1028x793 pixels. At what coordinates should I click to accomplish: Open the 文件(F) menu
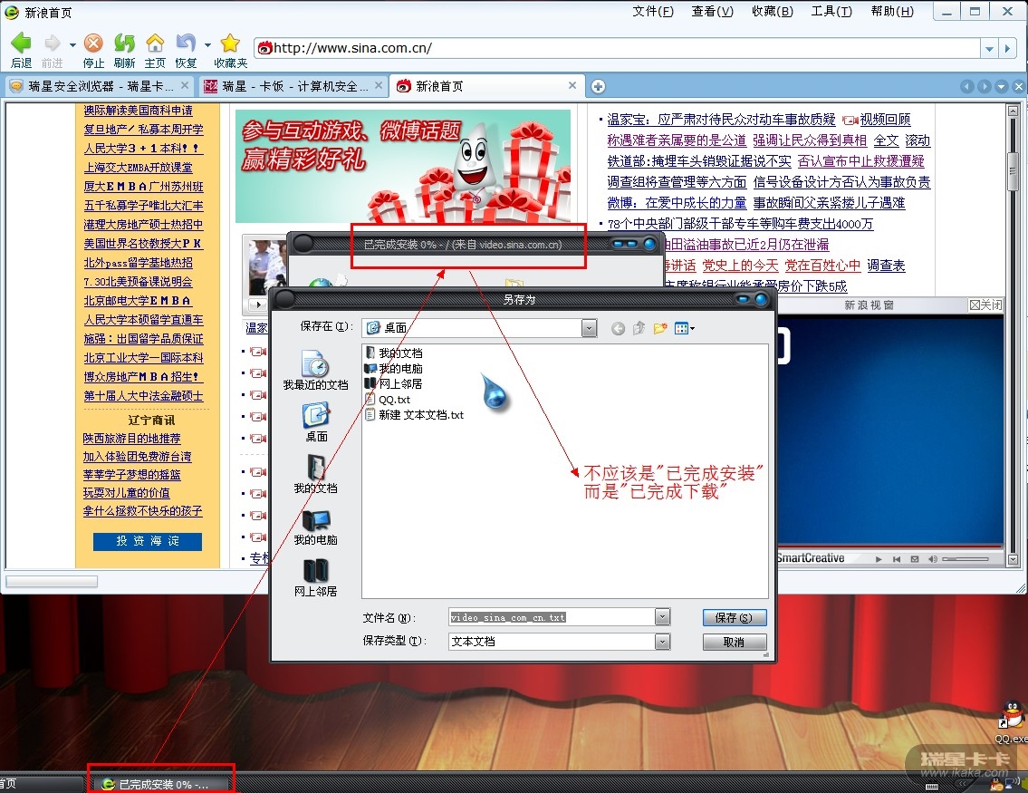coord(653,12)
